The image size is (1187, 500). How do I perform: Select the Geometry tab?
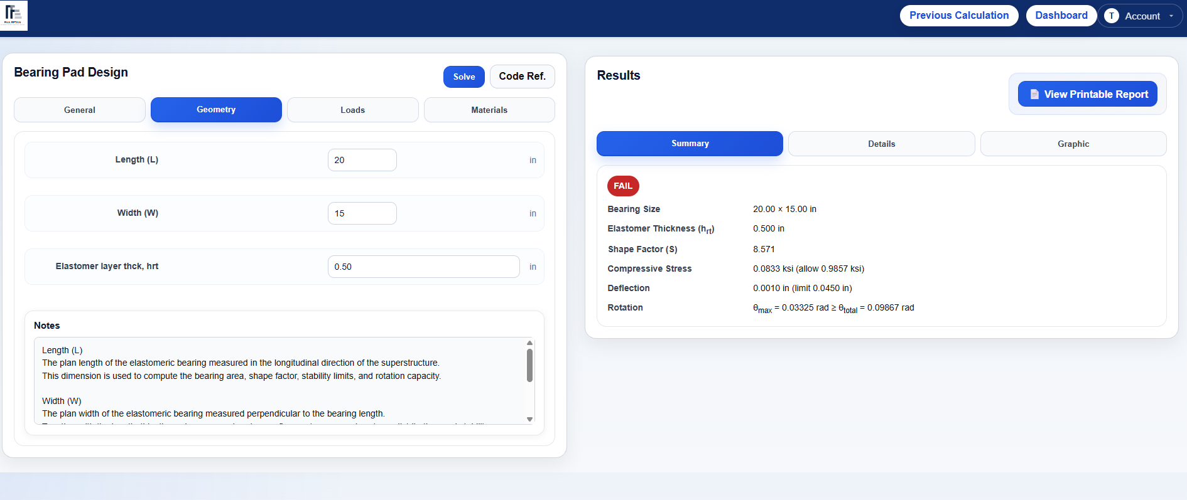pyautogui.click(x=216, y=110)
